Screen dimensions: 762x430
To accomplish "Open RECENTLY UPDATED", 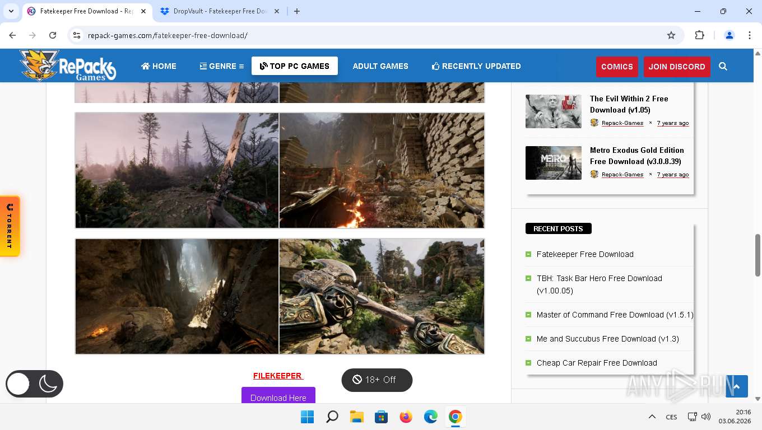I will (x=476, y=66).
